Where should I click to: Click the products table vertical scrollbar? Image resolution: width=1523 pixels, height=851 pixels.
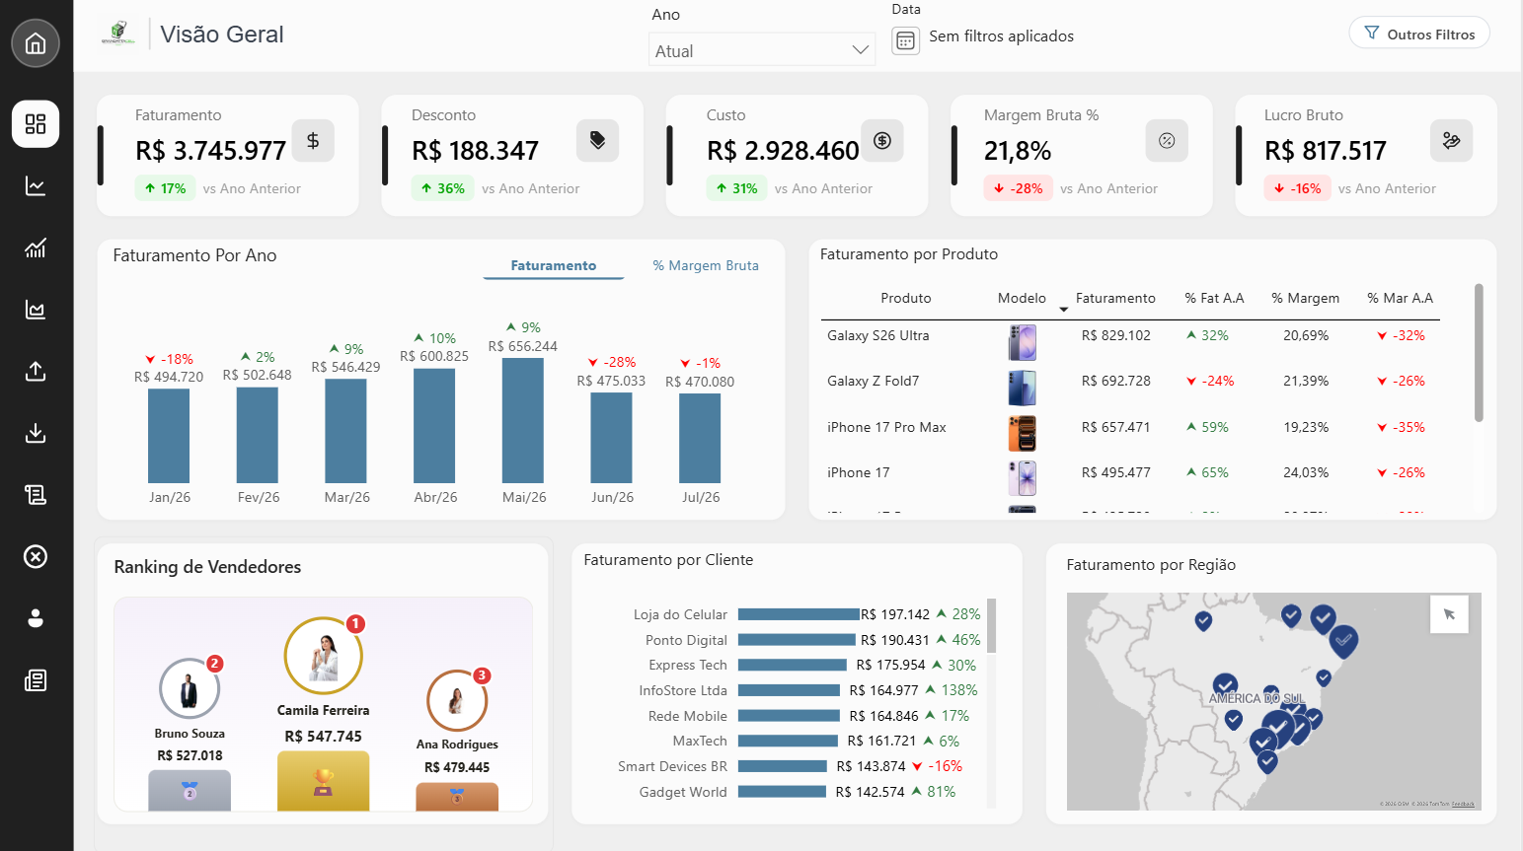tap(1479, 353)
